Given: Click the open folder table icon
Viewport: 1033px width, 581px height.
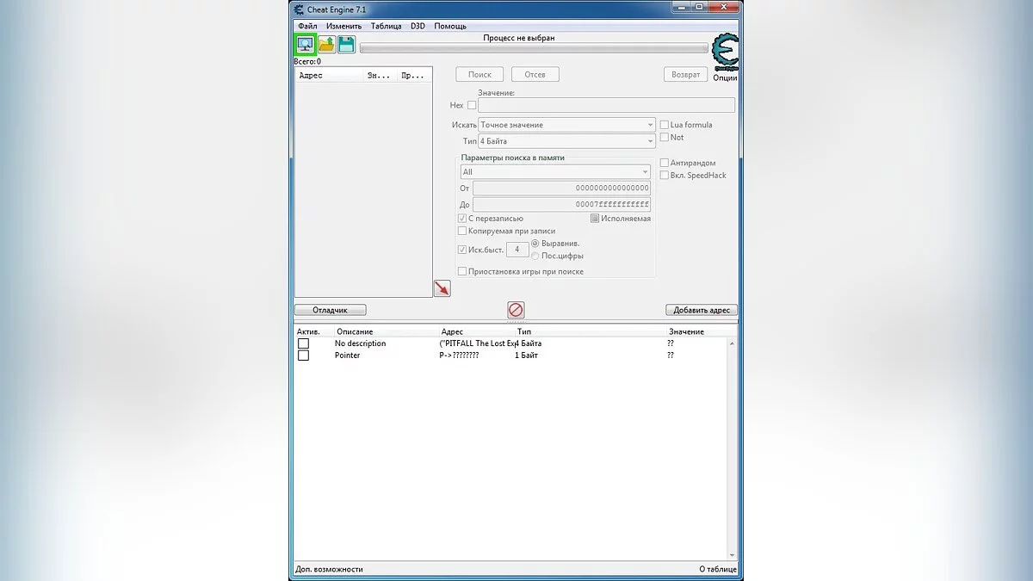Looking at the screenshot, I should [x=327, y=45].
